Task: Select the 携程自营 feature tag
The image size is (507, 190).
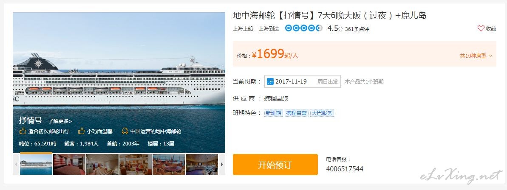Action: point(297,113)
